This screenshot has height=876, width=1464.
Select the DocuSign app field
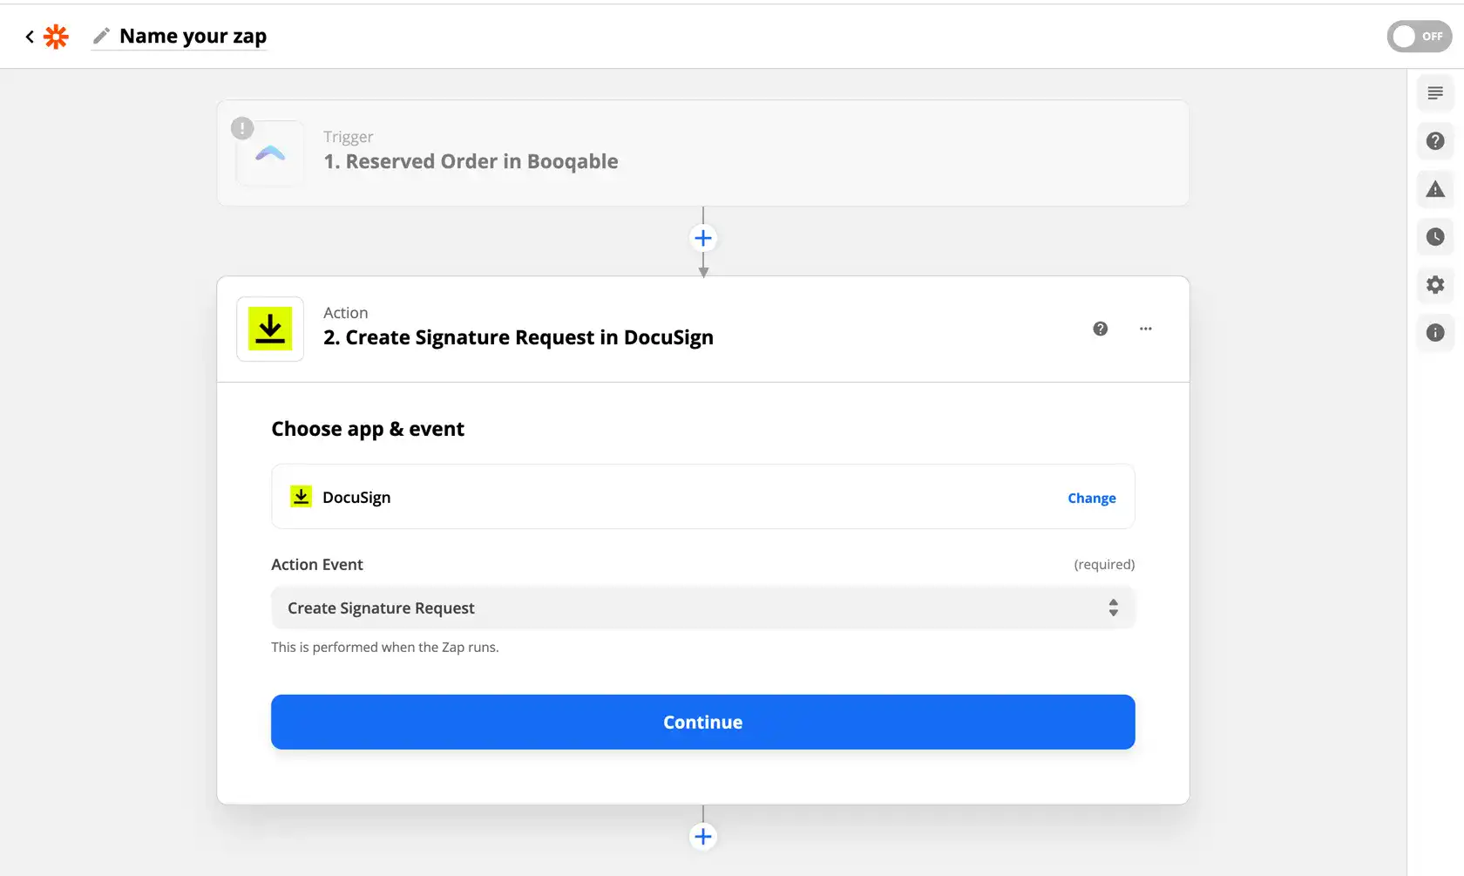[702, 497]
